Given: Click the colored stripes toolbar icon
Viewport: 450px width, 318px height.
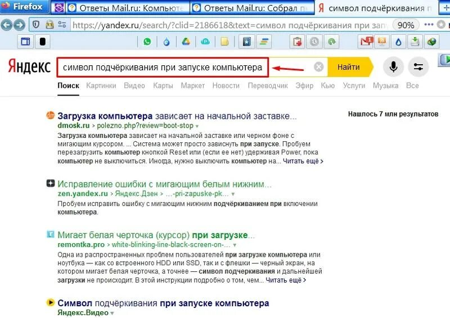Looking at the screenshot, I should (x=264, y=42).
